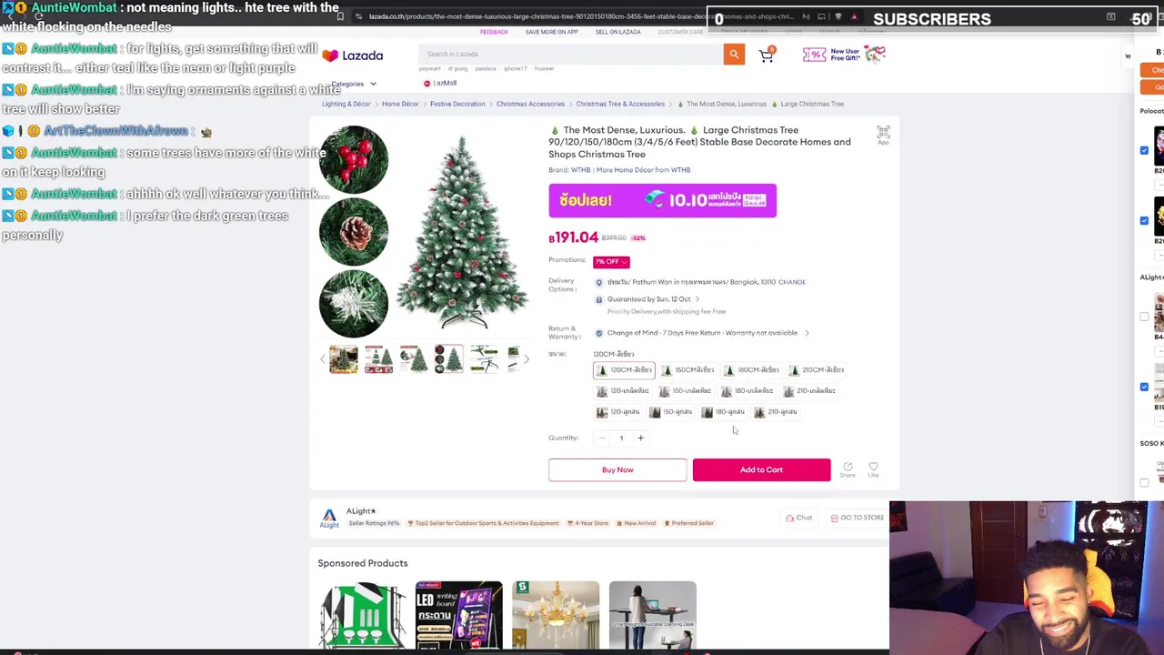Click the FEEDBACK top menu item
Screen dimensions: 1164x655
(494, 32)
